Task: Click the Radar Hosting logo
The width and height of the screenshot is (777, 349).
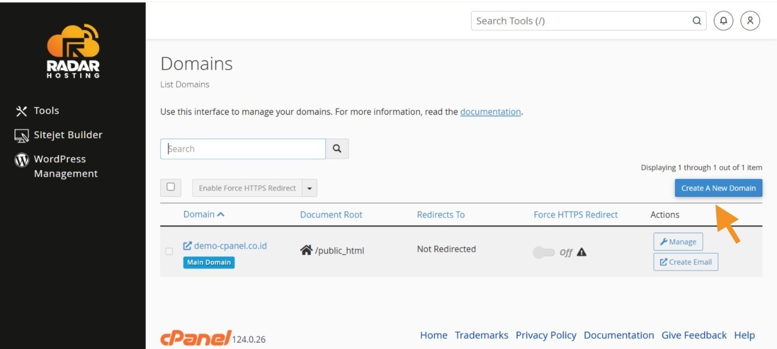Action: coord(73,51)
